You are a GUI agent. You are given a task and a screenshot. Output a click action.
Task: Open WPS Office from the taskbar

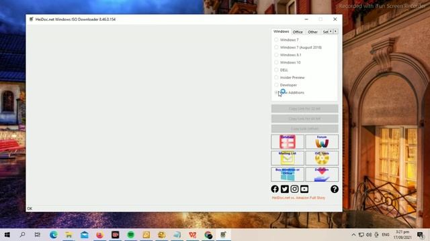tap(193, 235)
